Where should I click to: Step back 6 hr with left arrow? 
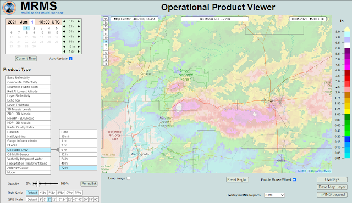[x=64, y=41]
